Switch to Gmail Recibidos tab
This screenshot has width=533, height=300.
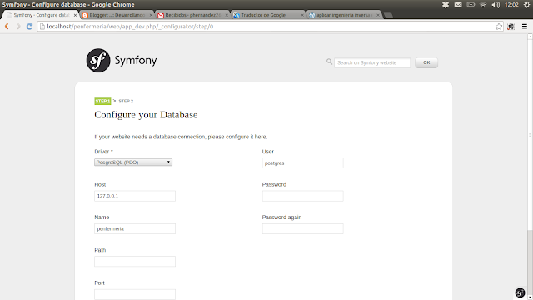tap(192, 15)
